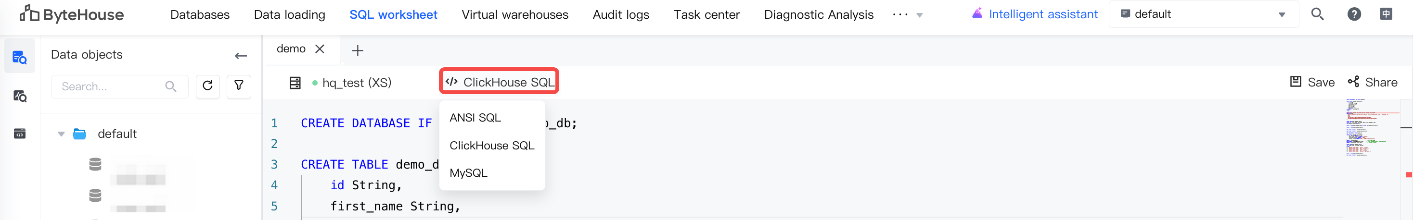Add a new worksheet tab
1413x220 pixels.
click(358, 51)
